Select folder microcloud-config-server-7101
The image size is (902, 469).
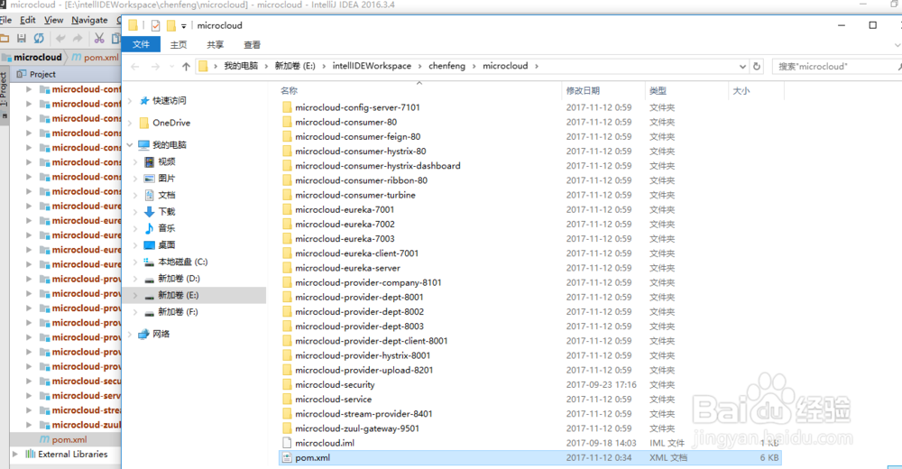click(x=357, y=107)
